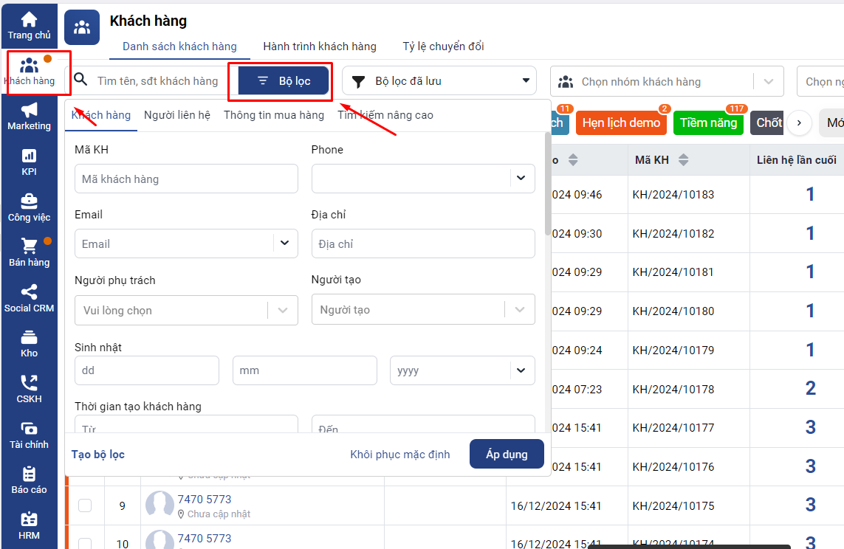Image resolution: width=844 pixels, height=549 pixels.
Task: Open the Người phụ trách dropdown
Action: (283, 311)
